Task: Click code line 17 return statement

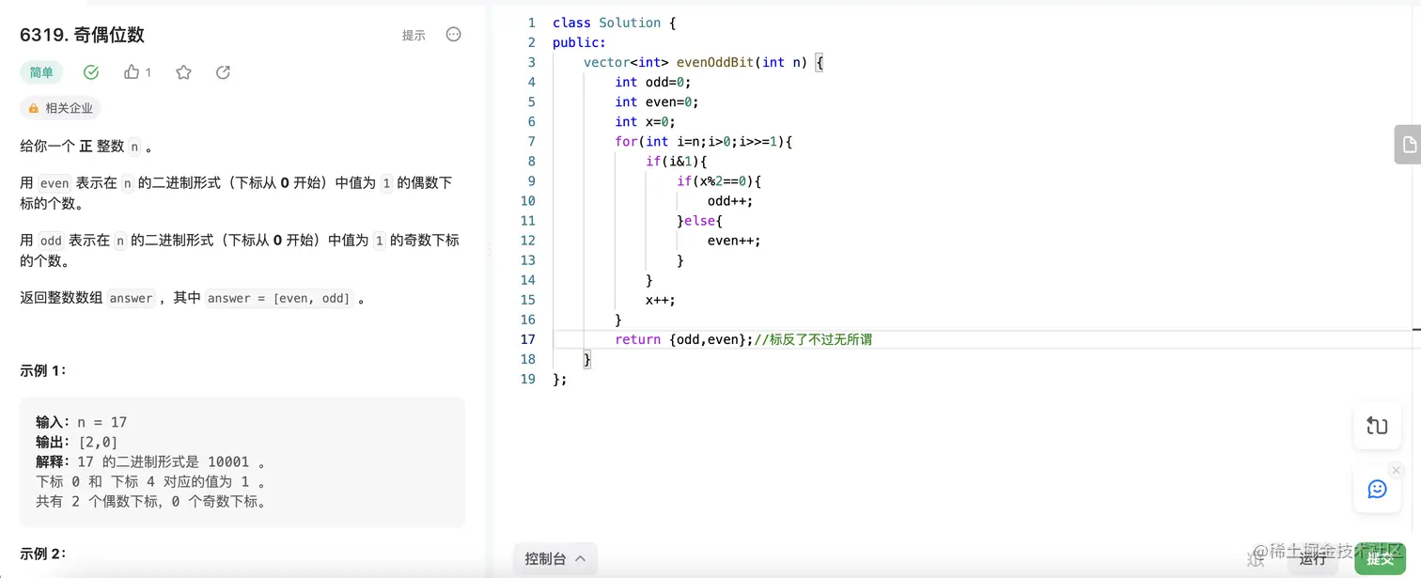Action: (x=743, y=339)
